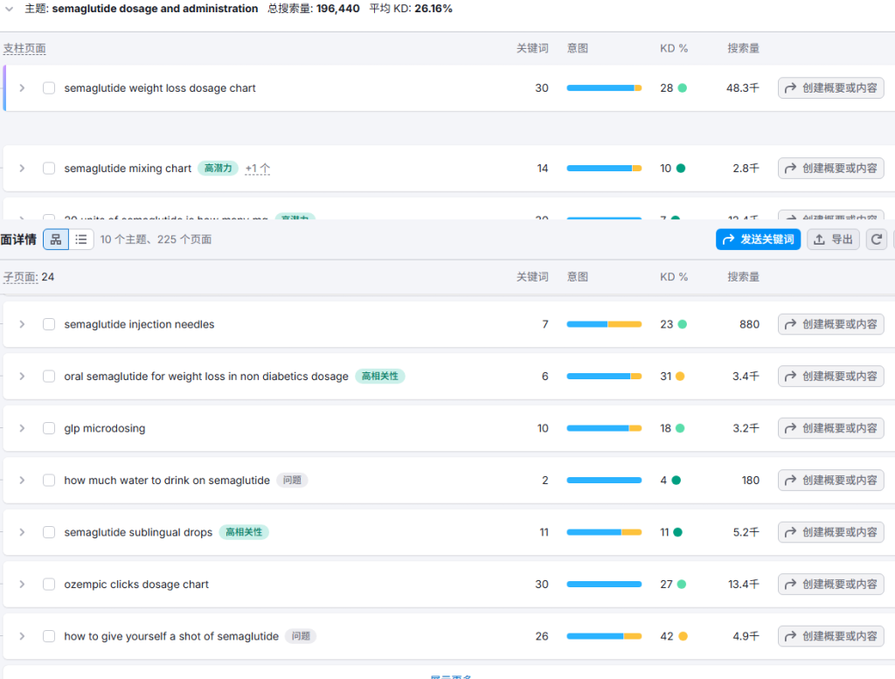Click intent bar for semaglutide injection needles

[604, 324]
